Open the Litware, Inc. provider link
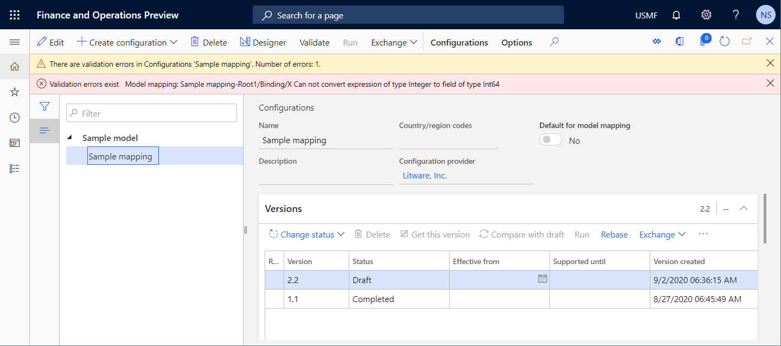The width and height of the screenshot is (781, 346). (x=425, y=175)
